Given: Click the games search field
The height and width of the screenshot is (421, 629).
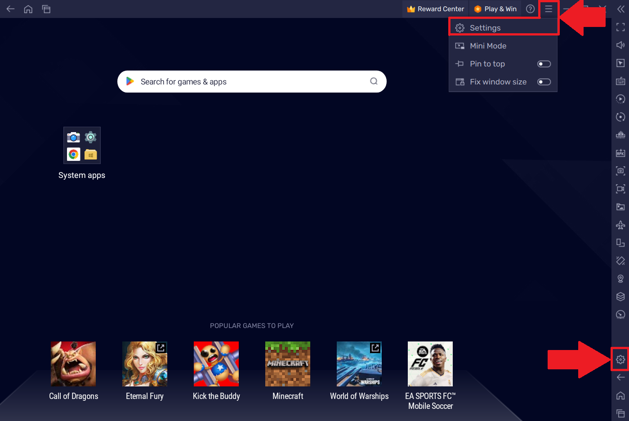Looking at the screenshot, I should 252,81.
